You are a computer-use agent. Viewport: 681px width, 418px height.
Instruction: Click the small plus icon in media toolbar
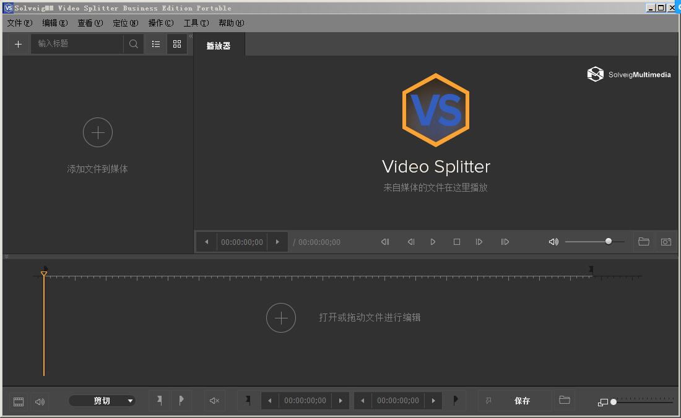(18, 44)
